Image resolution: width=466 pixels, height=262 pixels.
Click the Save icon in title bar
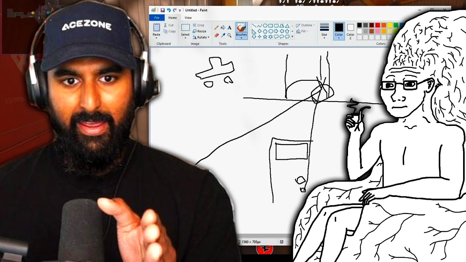(162, 10)
